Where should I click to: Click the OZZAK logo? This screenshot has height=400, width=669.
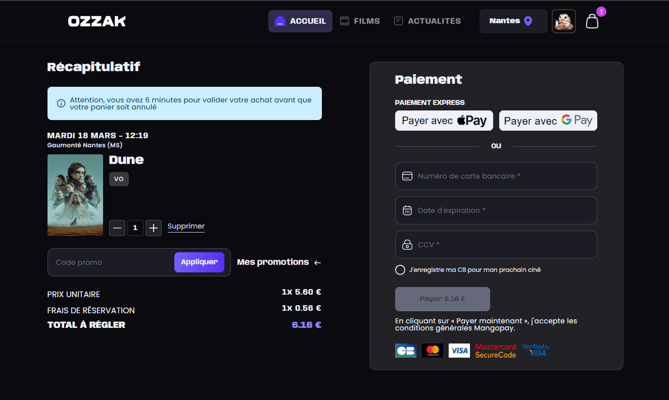coord(97,21)
